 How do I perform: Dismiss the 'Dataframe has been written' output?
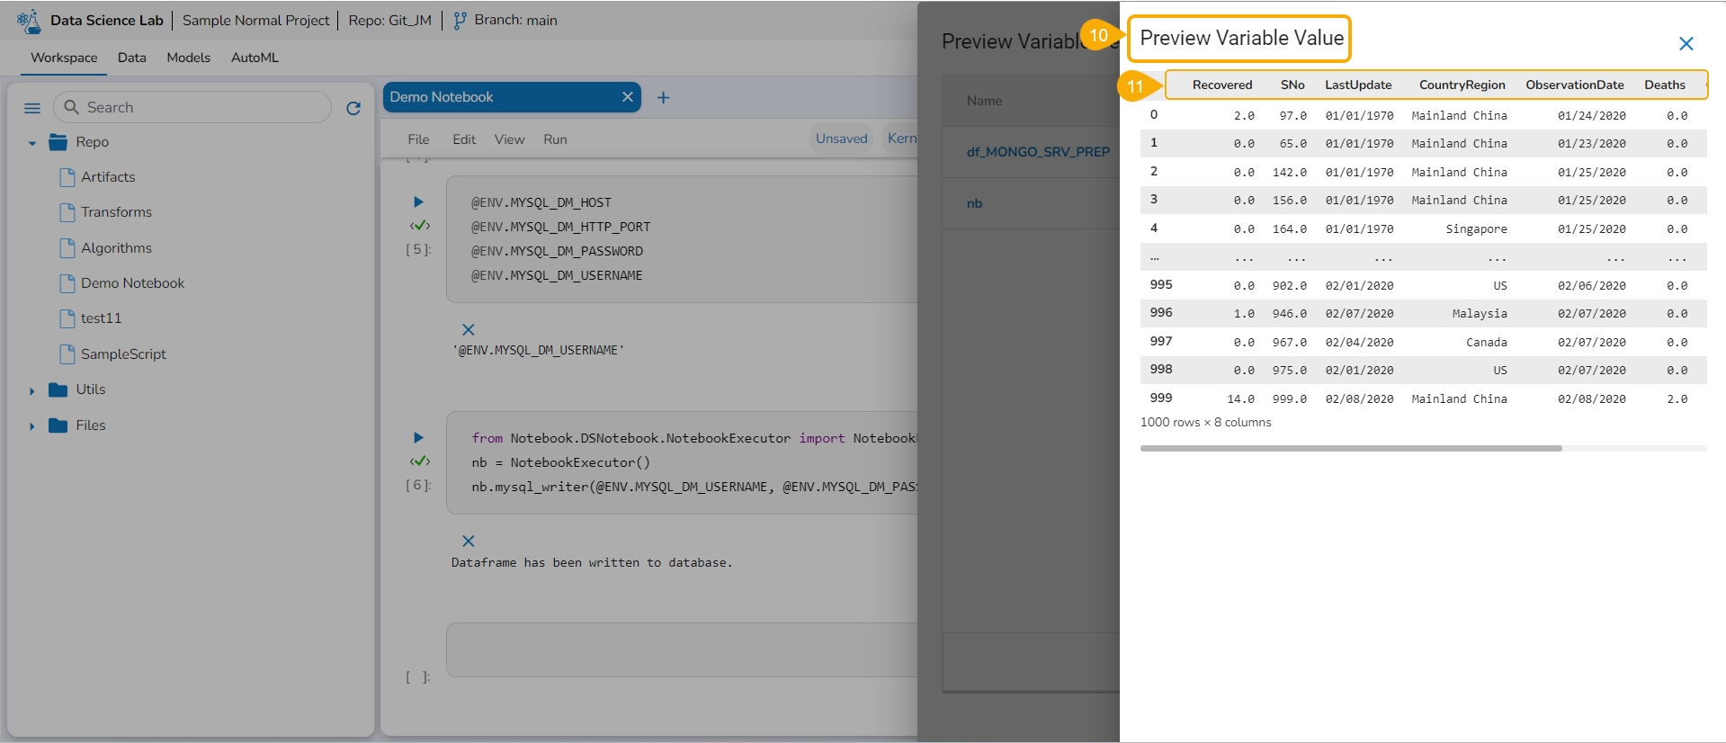[468, 541]
